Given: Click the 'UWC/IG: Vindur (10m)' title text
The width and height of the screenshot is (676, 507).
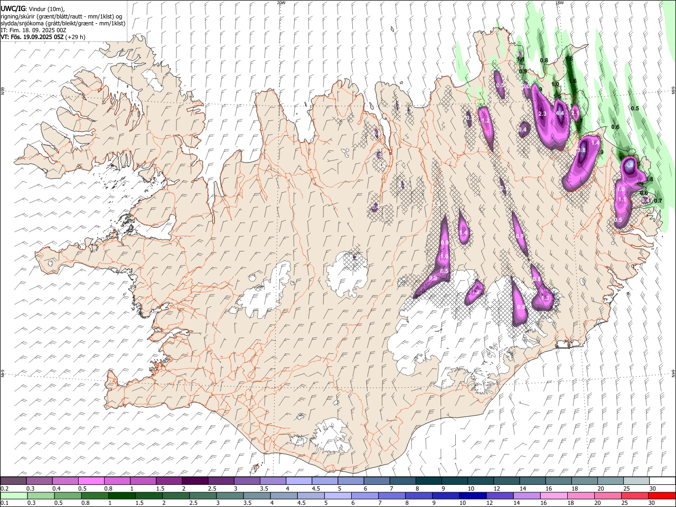Looking at the screenshot, I should tap(33, 8).
